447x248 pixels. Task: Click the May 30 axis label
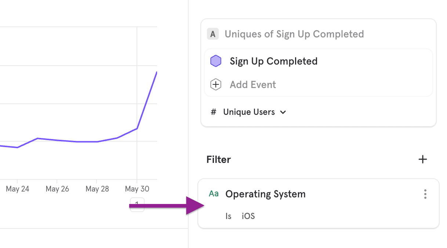pyautogui.click(x=137, y=189)
